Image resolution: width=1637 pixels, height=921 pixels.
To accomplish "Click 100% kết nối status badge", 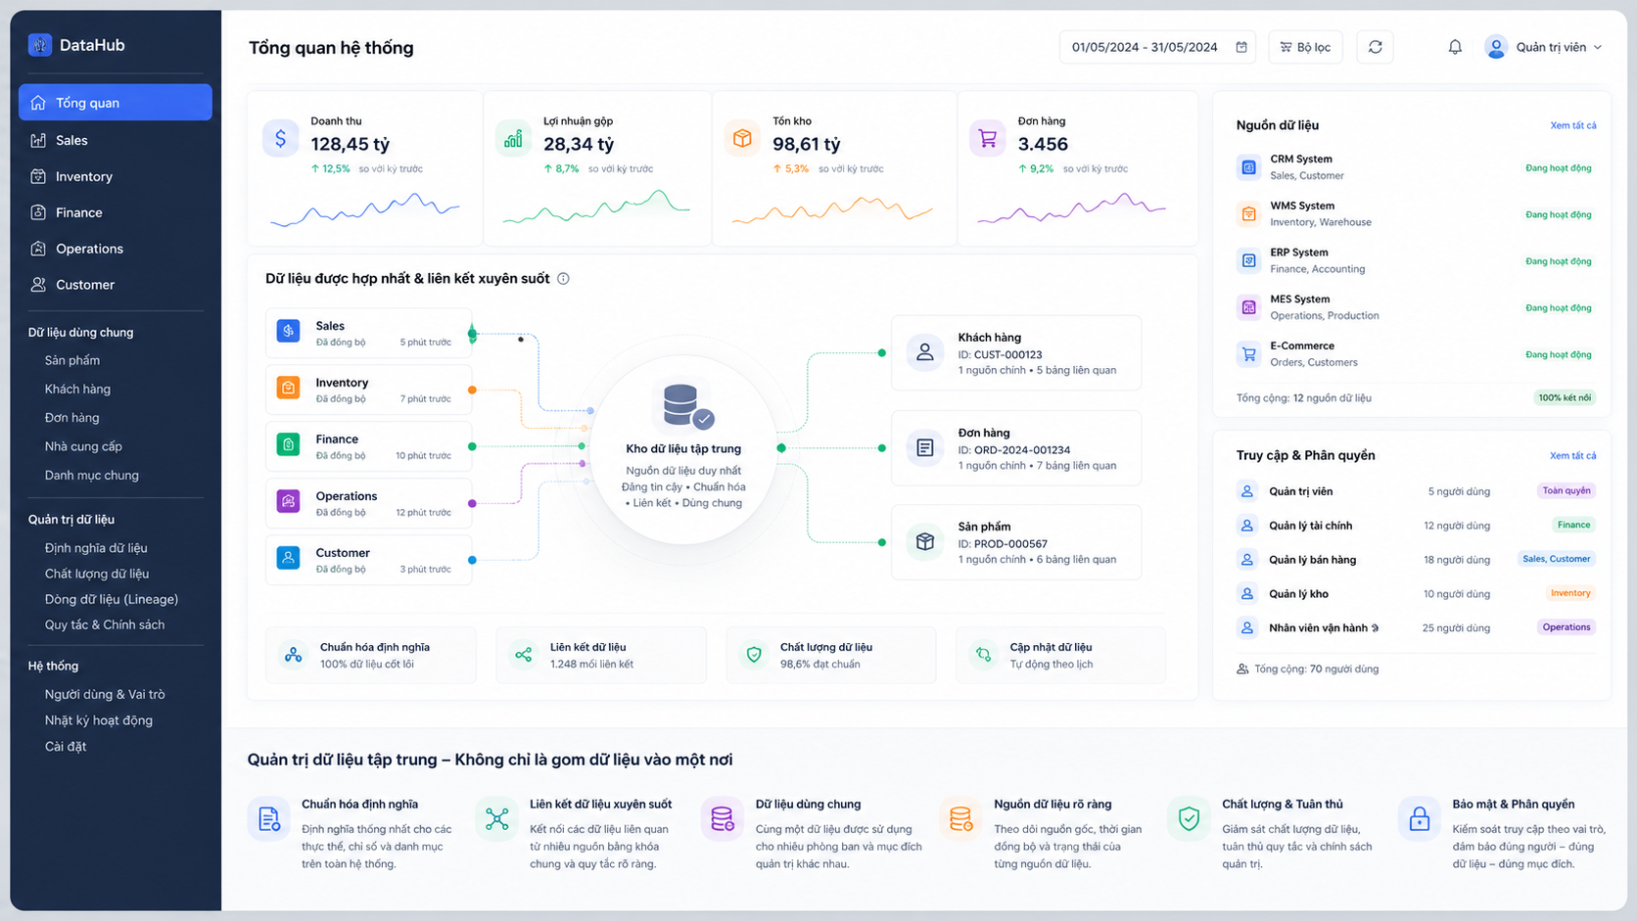I will point(1565,397).
